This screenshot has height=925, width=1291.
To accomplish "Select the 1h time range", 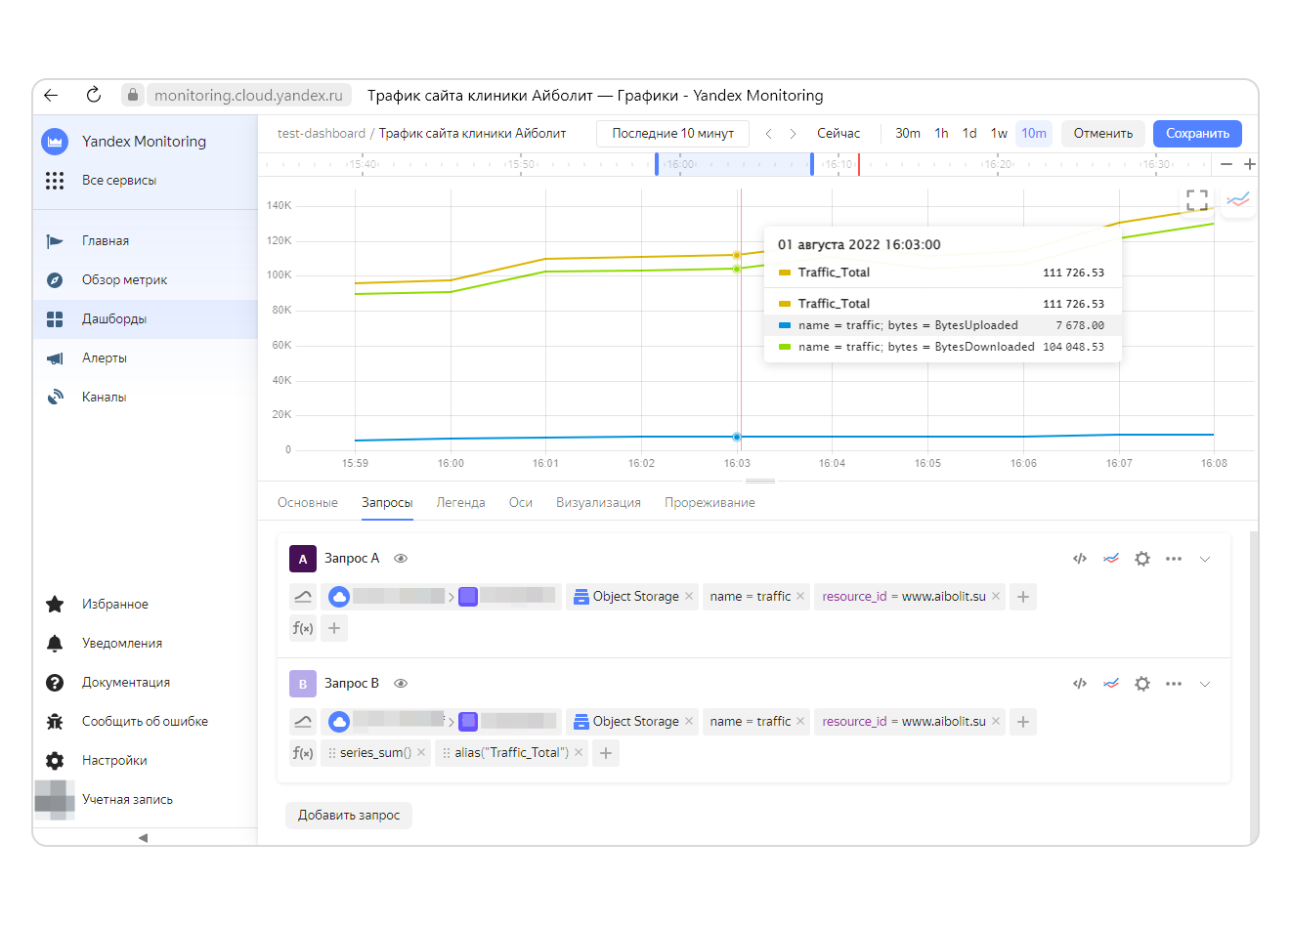I will [941, 134].
